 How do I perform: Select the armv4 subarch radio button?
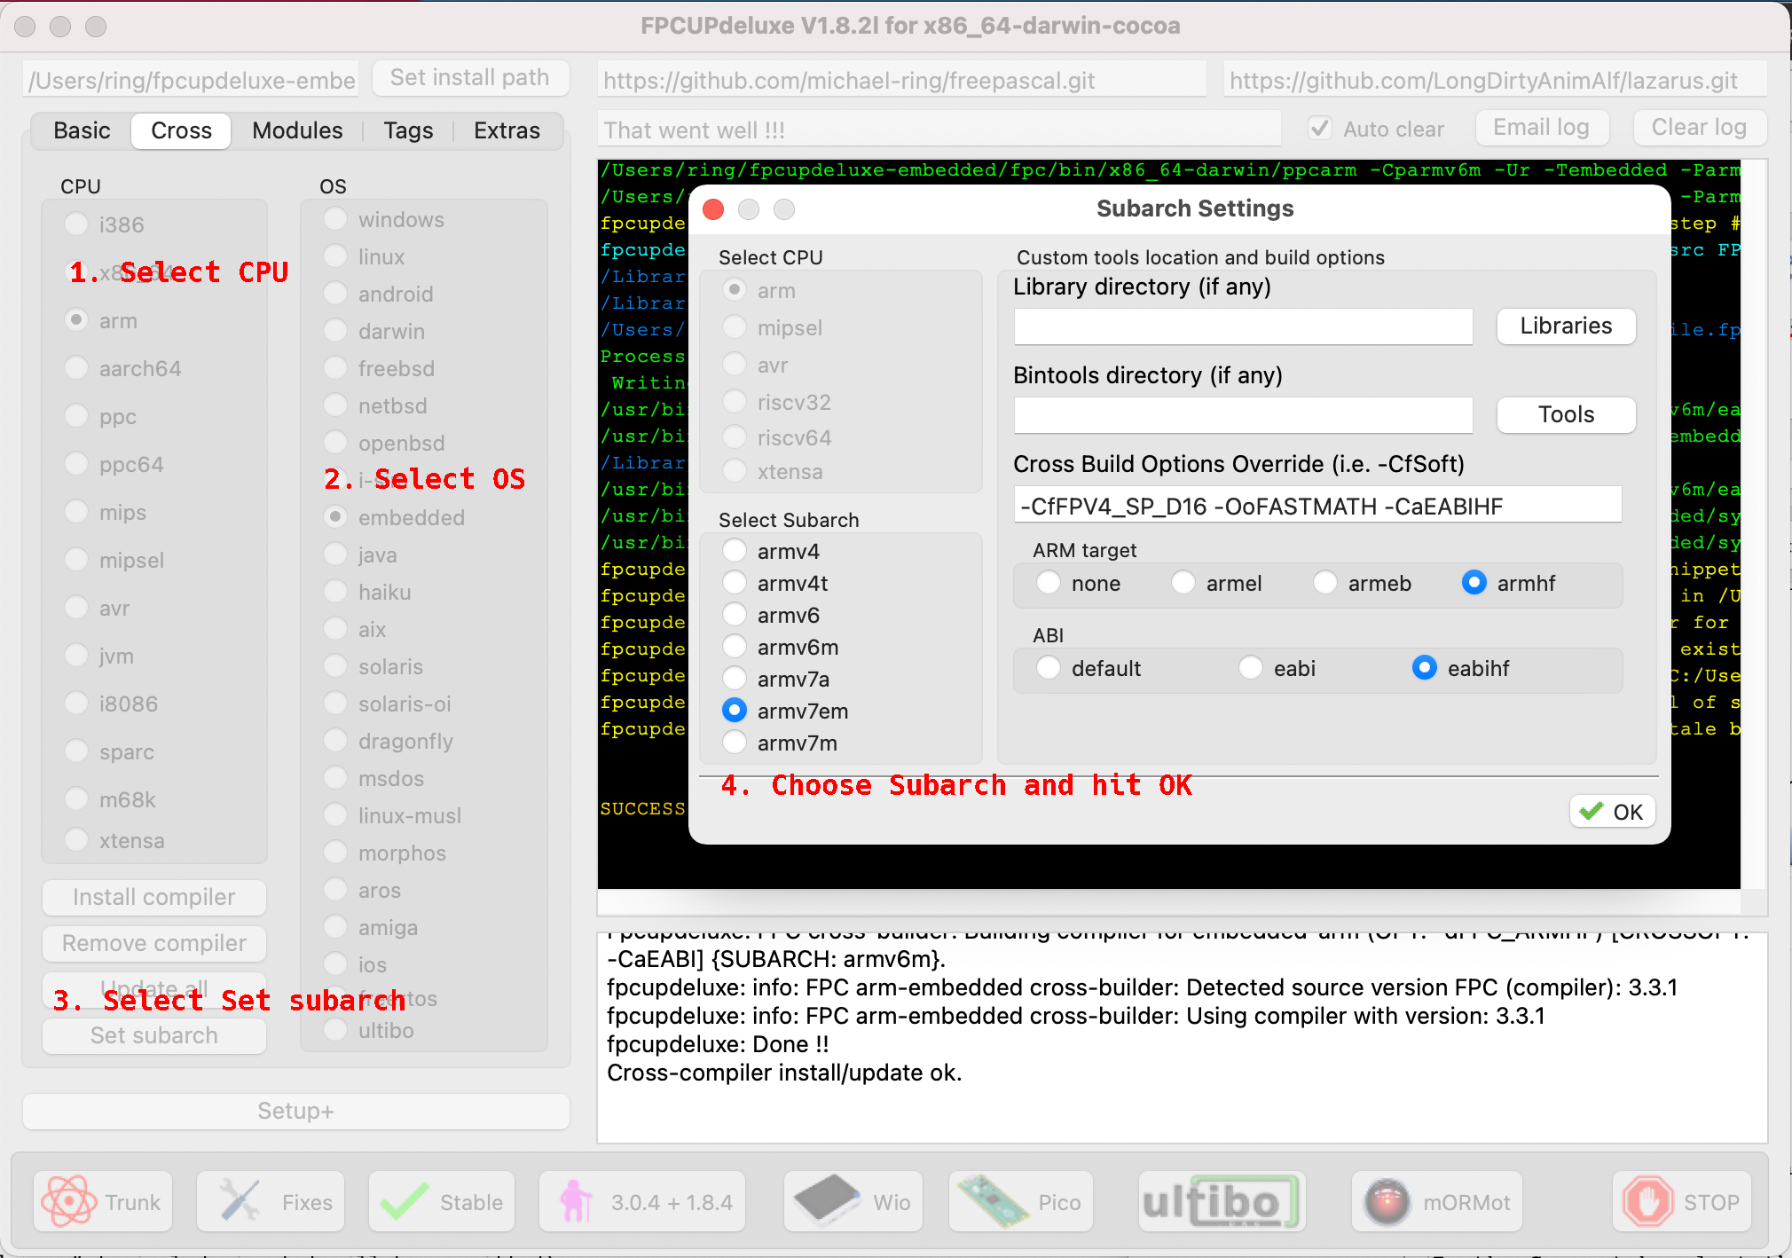point(735,550)
